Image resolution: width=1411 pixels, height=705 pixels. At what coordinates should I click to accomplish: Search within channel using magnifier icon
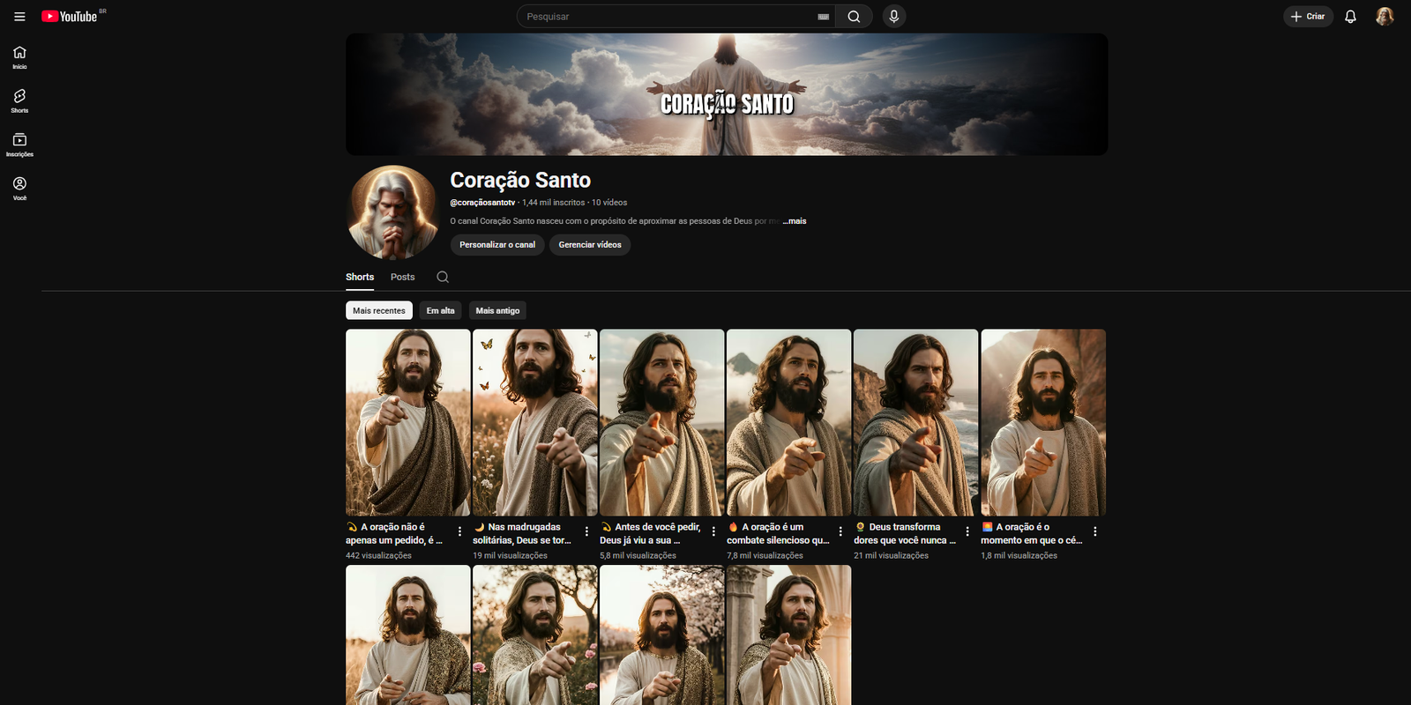(x=443, y=277)
